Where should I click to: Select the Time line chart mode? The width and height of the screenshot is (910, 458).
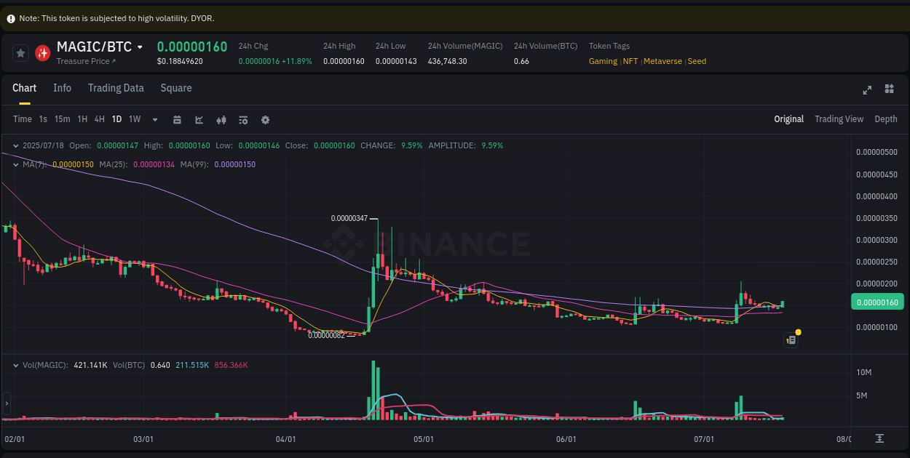[23, 119]
